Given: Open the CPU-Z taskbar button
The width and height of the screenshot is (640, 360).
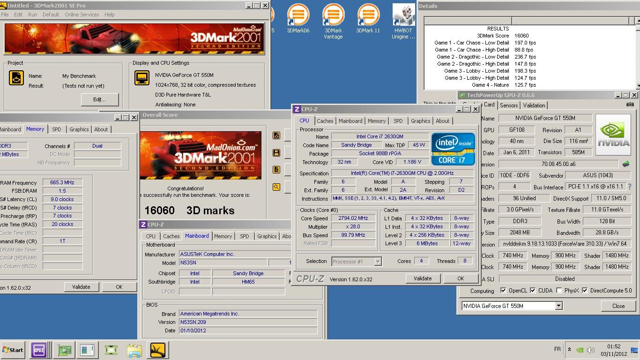Looking at the screenshot, I should coord(39,350).
